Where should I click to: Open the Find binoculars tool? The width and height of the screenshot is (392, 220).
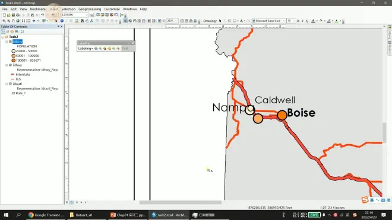(x=82, y=21)
